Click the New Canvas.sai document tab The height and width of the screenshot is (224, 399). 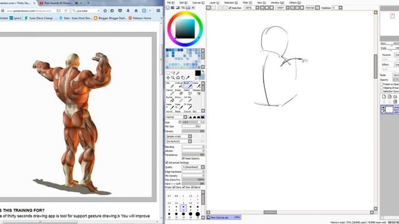(x=223, y=217)
